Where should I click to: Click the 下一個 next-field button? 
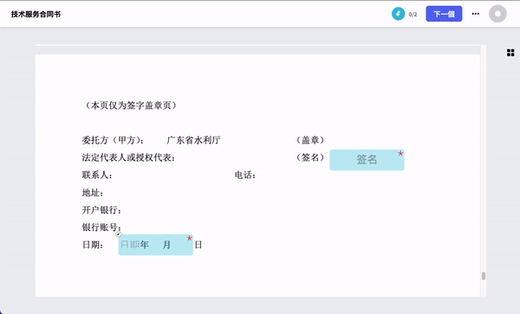pyautogui.click(x=444, y=14)
